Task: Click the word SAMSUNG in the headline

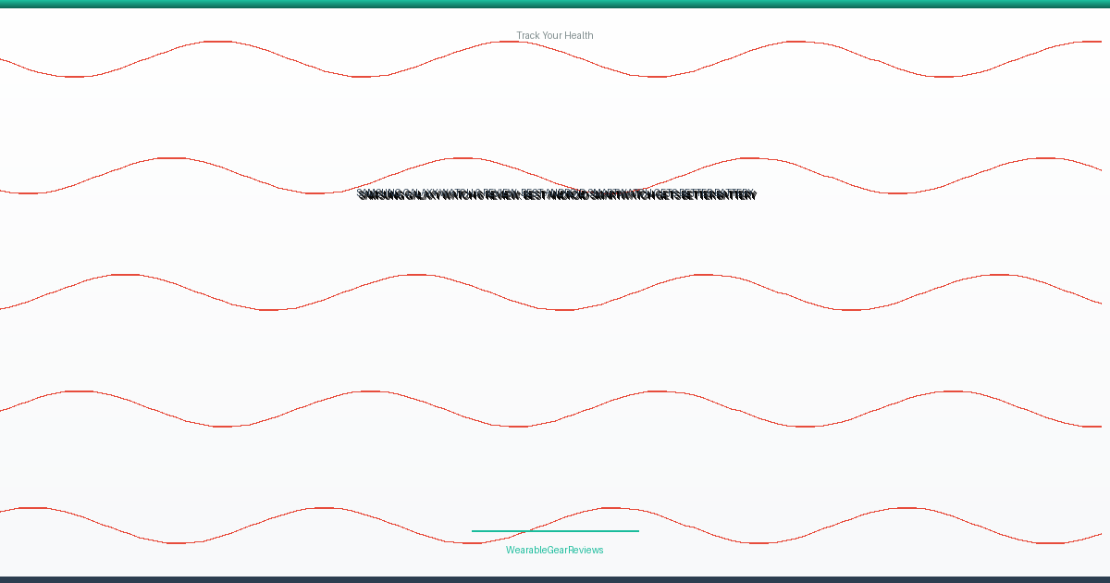Action: [x=380, y=195]
